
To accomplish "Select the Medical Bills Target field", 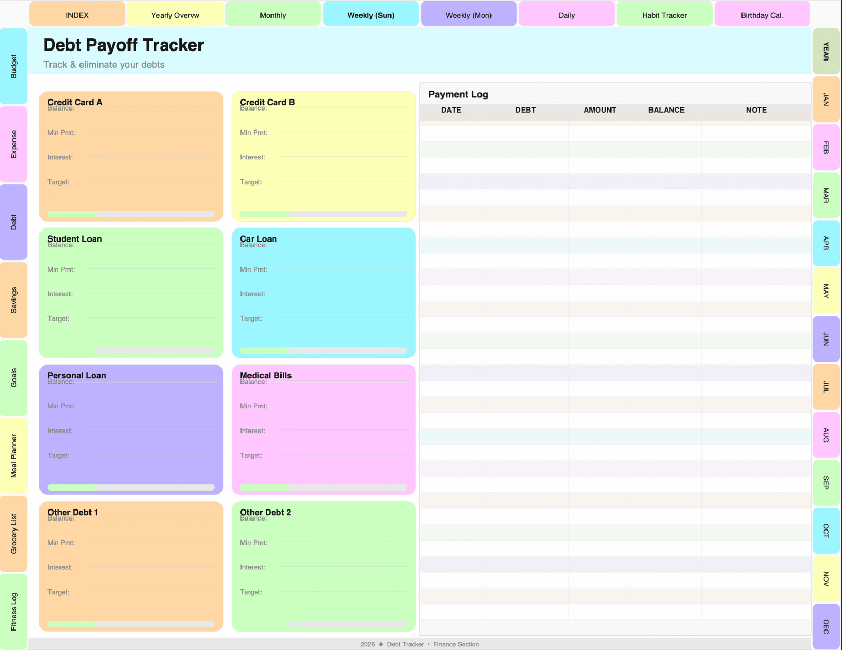I will [x=345, y=455].
